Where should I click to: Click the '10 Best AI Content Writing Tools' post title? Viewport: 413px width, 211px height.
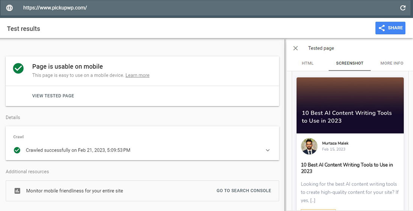[347, 168]
